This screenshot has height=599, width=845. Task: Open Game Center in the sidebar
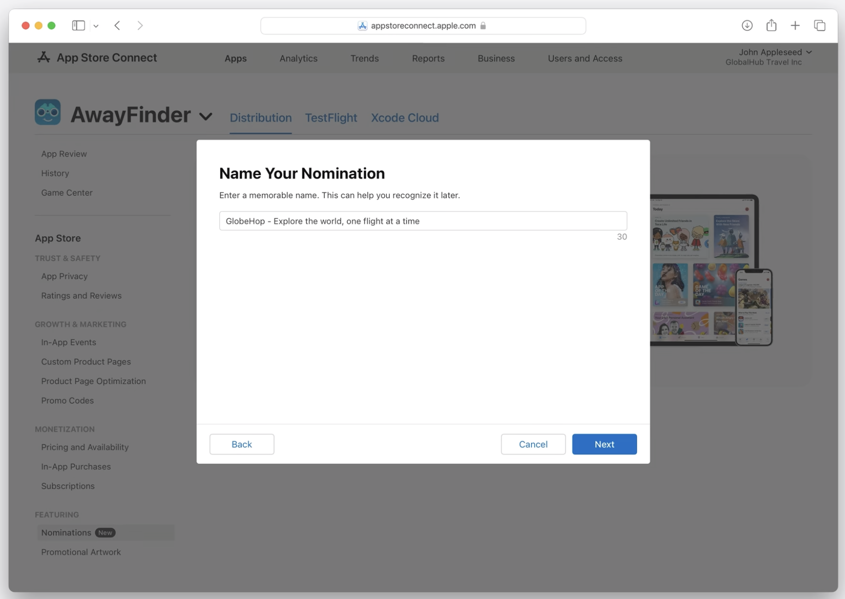pos(67,193)
